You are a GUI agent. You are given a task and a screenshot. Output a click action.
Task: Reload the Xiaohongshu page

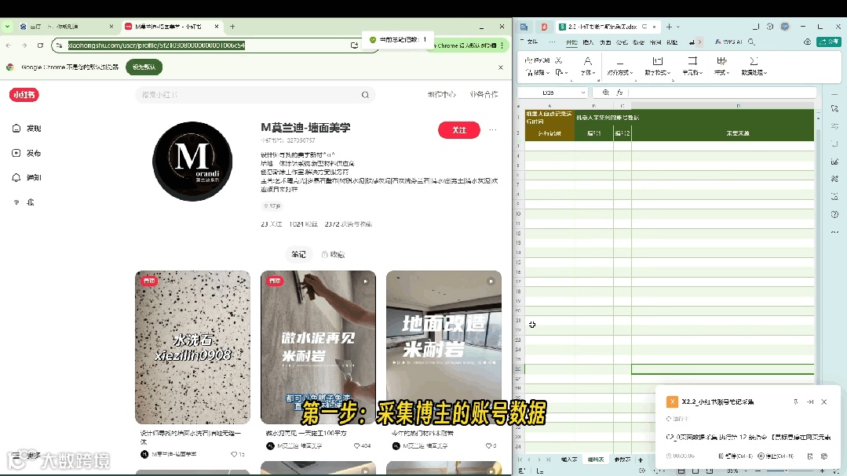pos(40,45)
